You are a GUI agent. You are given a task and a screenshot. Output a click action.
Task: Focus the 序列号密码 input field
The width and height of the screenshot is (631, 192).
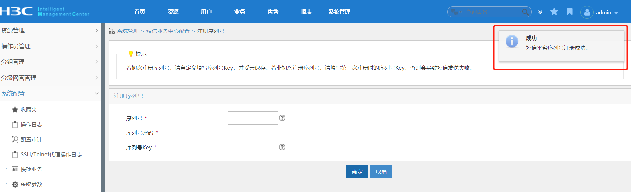pos(253,133)
